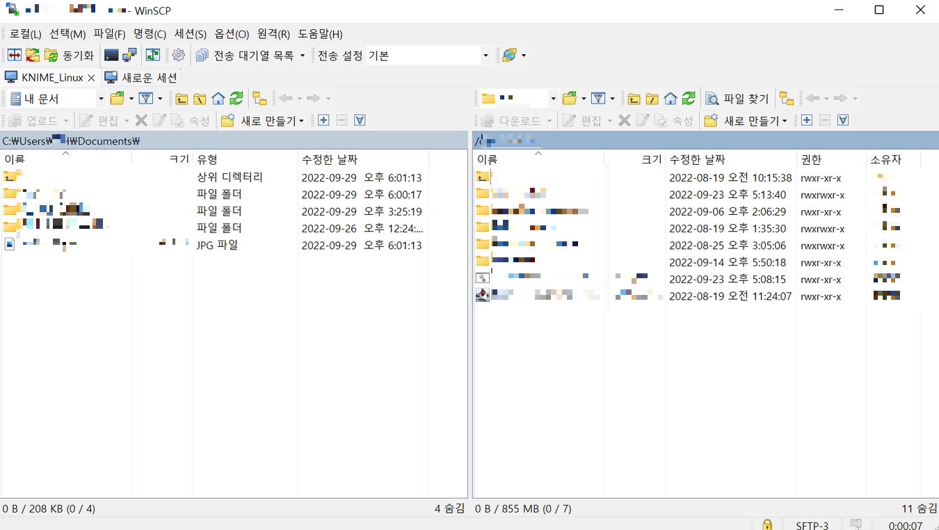Open the 옵션(O) menu

(232, 34)
